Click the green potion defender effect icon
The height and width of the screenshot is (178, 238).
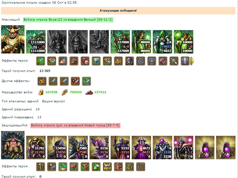pos(96,167)
